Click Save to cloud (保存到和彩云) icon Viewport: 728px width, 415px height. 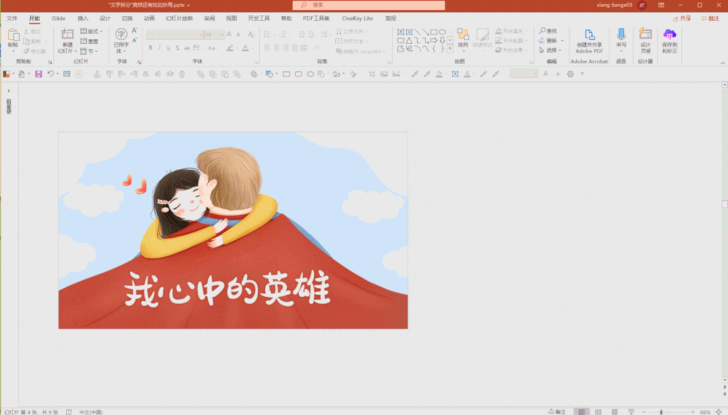click(x=669, y=36)
